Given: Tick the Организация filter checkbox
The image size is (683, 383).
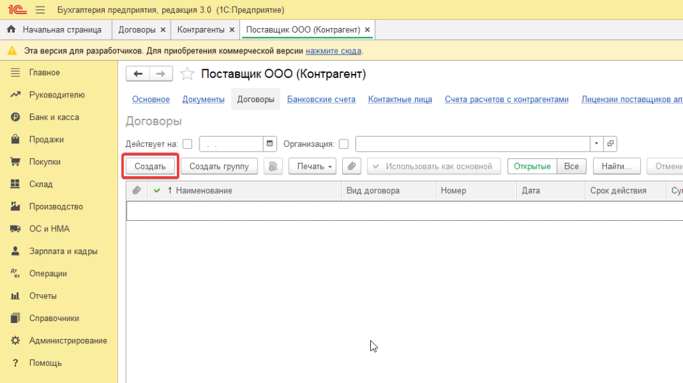Looking at the screenshot, I should point(344,143).
